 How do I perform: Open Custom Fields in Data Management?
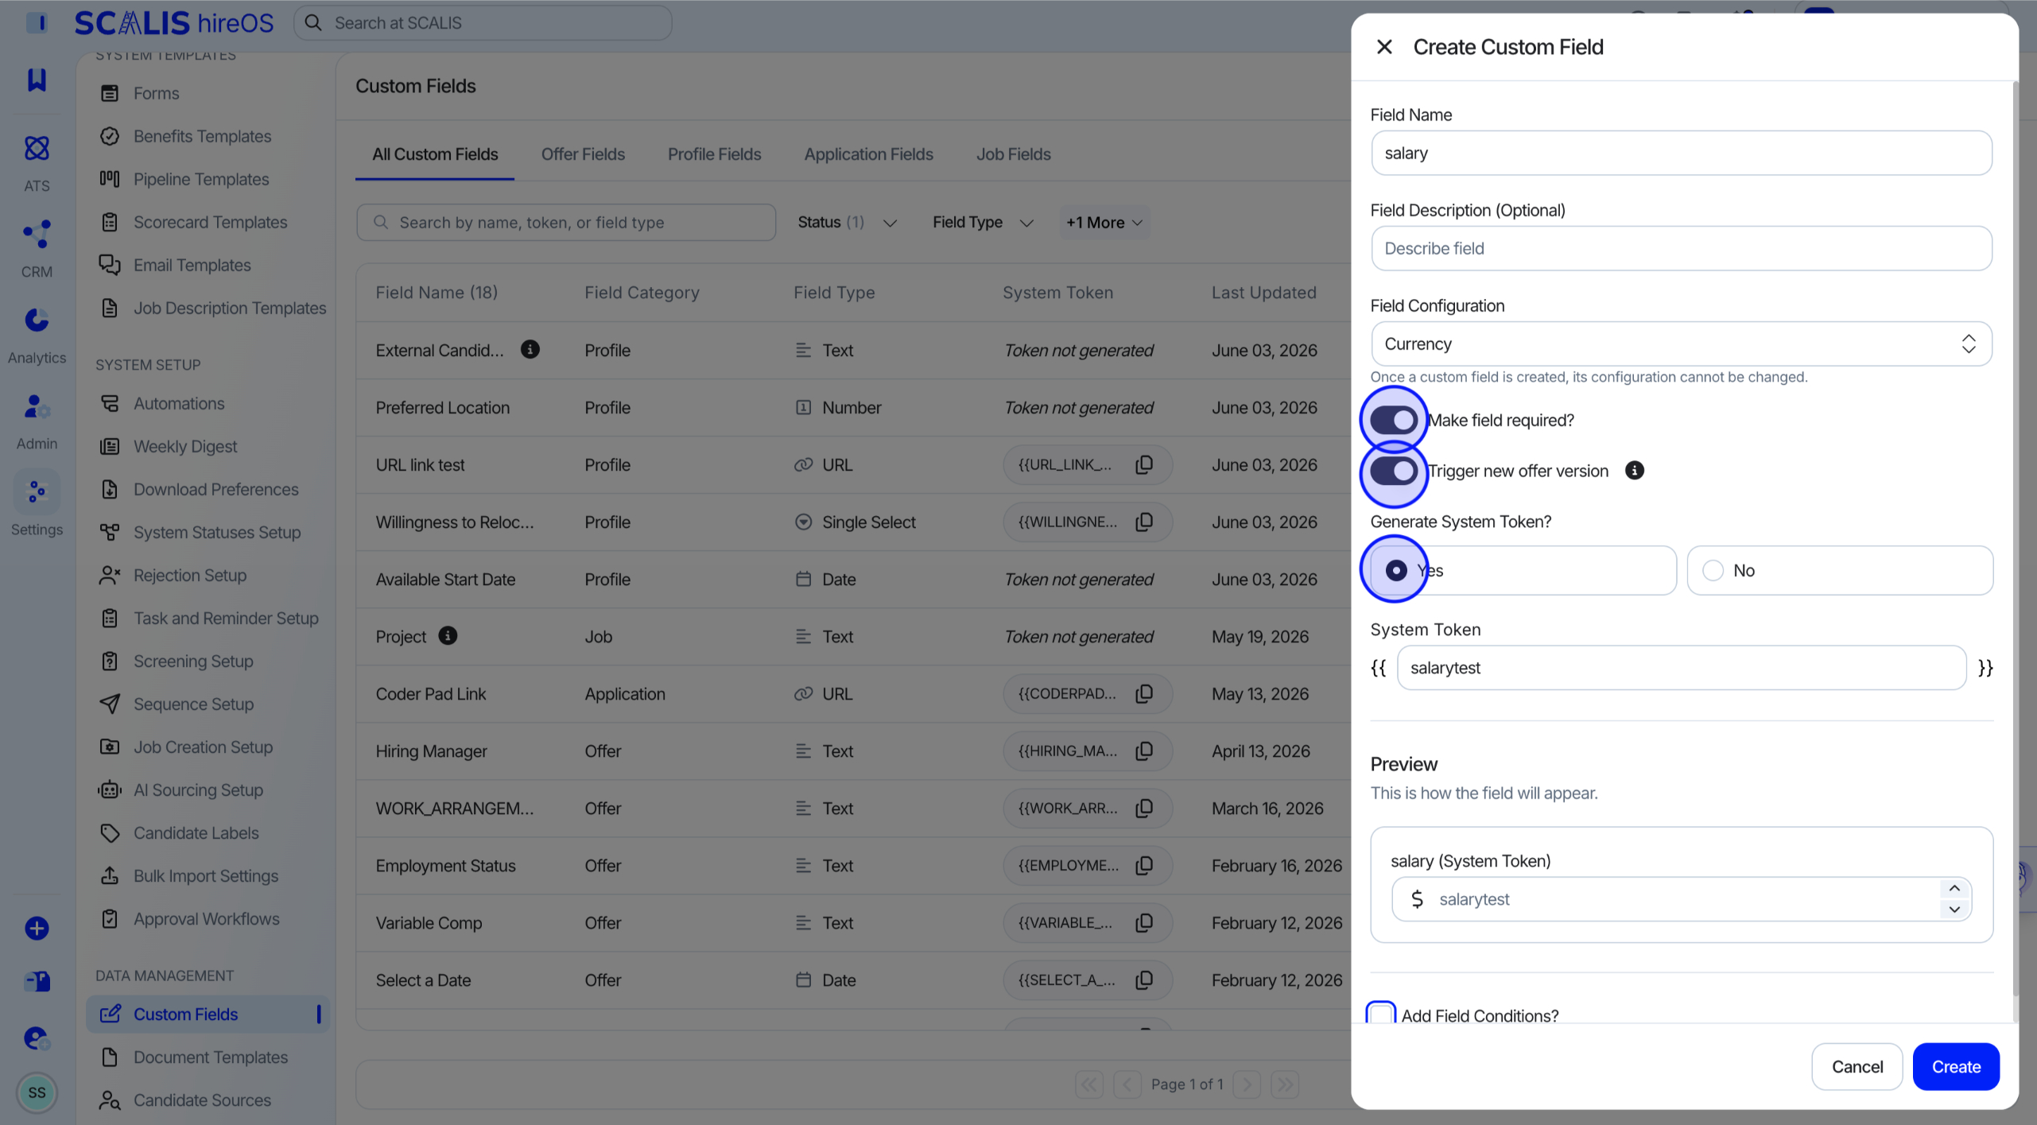pyautogui.click(x=208, y=1014)
